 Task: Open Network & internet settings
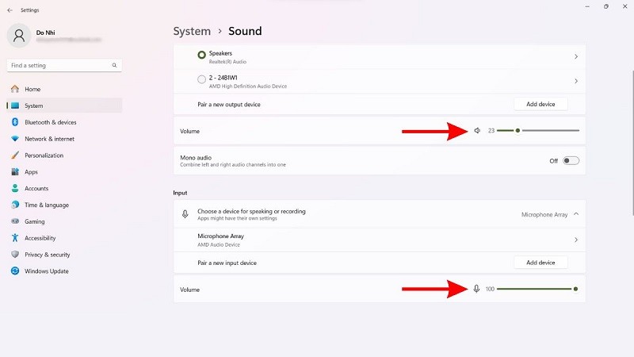pyautogui.click(x=49, y=139)
